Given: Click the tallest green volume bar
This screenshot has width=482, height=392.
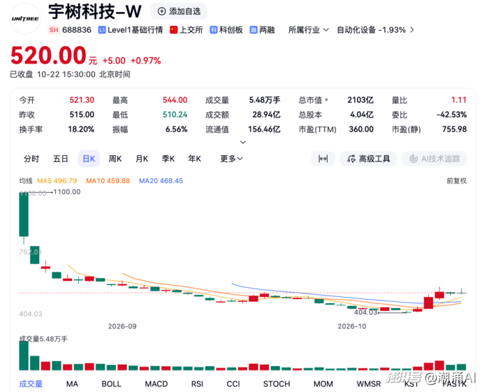Looking at the screenshot, I should pyautogui.click(x=24, y=356).
